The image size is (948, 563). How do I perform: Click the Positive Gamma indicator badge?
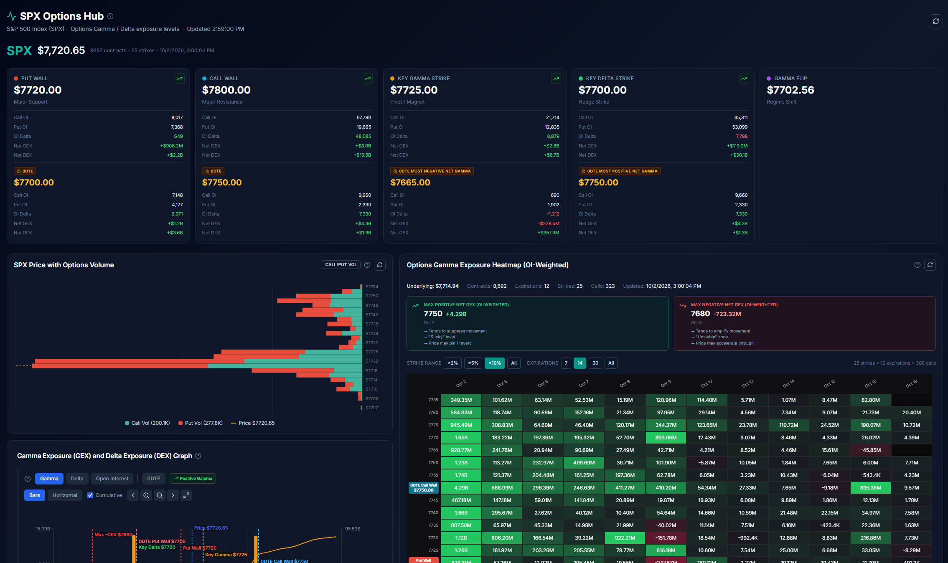(x=193, y=479)
